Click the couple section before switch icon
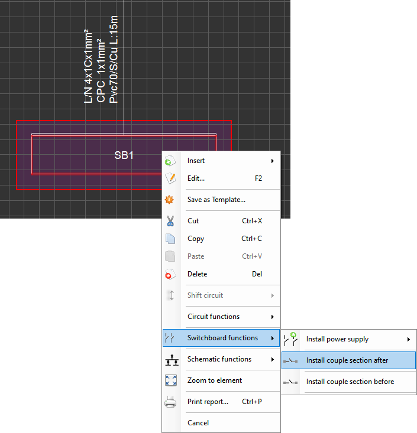 point(290,382)
